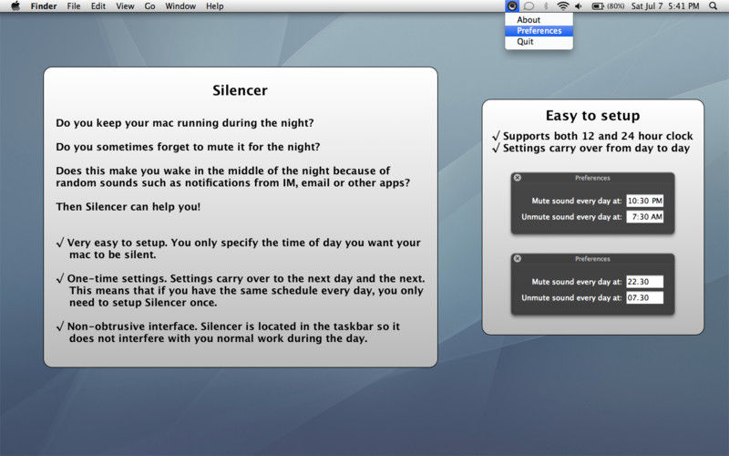Click the battery status icon
729x456 pixels.
pos(598,6)
